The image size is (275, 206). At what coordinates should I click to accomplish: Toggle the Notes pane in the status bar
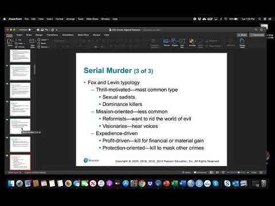pos(187,172)
